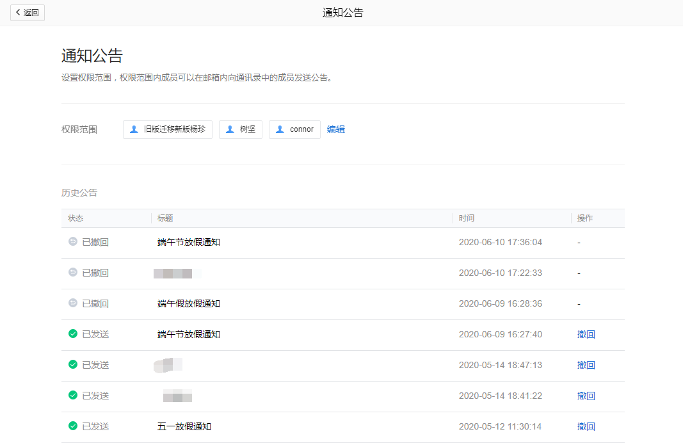Click user icon beside connor
This screenshot has height=443, width=683.
[280, 129]
